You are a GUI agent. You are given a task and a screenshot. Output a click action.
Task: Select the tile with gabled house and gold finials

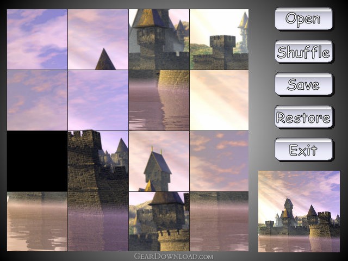159,161
